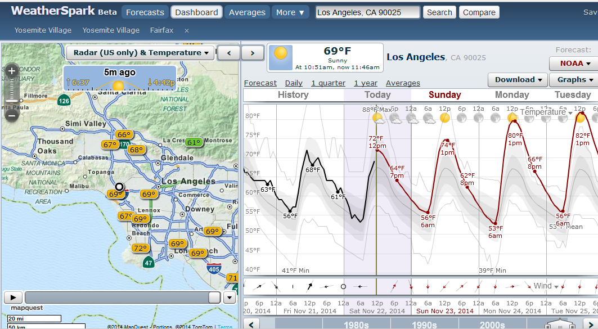598x329 pixels.
Task: Click the 68° temperature marker on map
Action: point(137,150)
